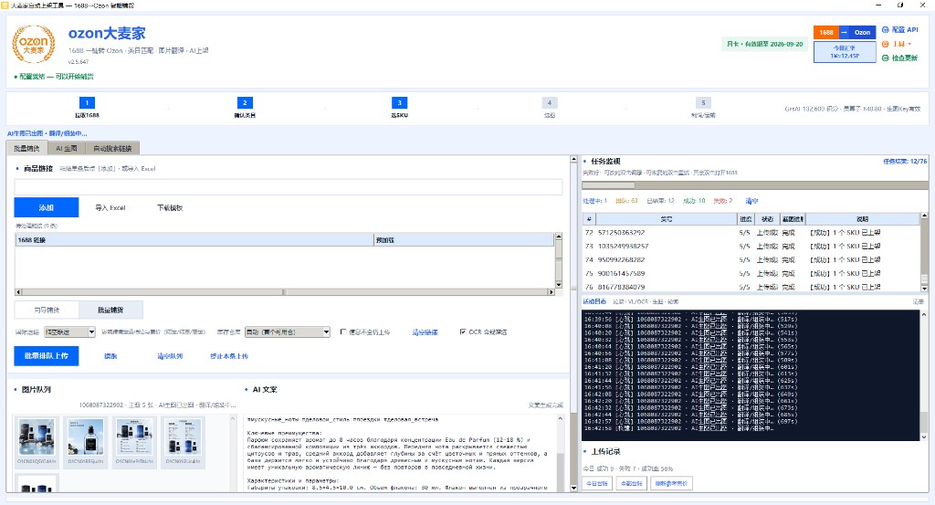Toggle the OCR compliance filter checkbox
Viewport: 935px width, 505px height.
click(463, 332)
